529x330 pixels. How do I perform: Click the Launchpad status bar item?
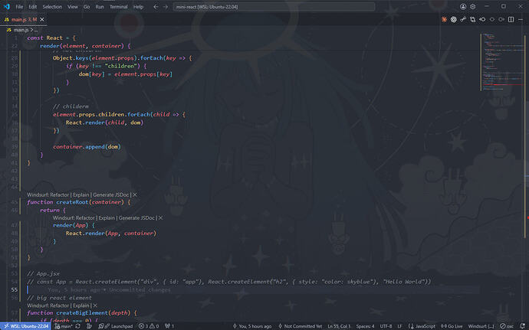(x=116, y=326)
